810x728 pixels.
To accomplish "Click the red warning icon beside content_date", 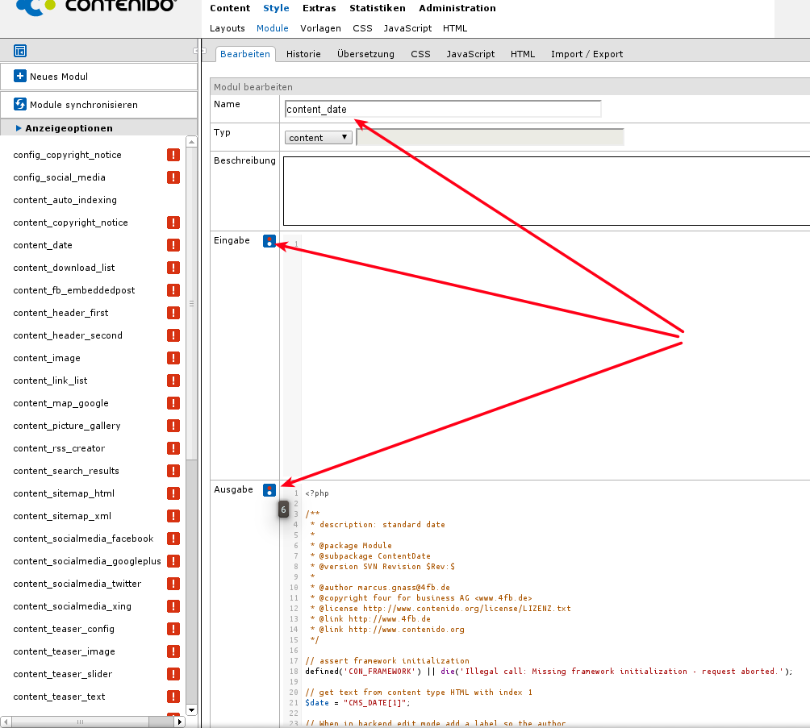I will click(173, 245).
